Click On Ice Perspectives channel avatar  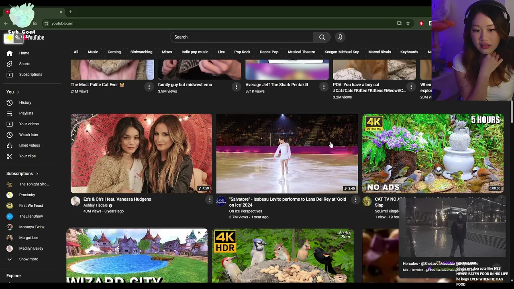coord(221,201)
